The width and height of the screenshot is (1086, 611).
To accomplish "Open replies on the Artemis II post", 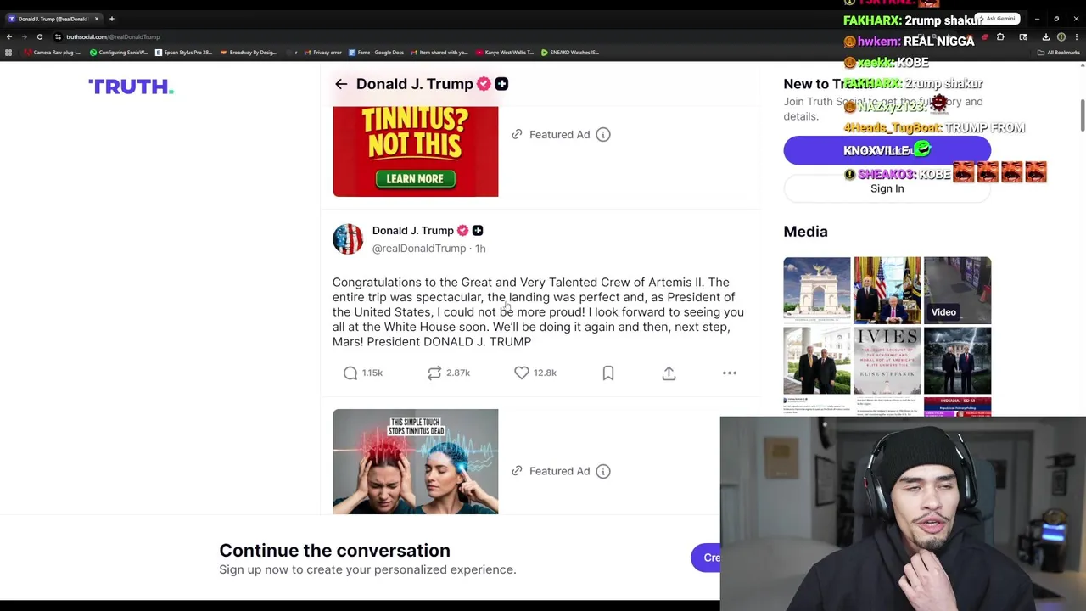I will pos(362,373).
